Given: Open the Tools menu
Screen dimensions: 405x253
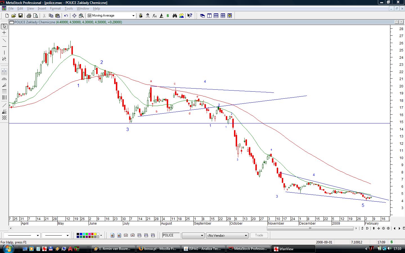Looking at the screenshot, I should point(69,8).
